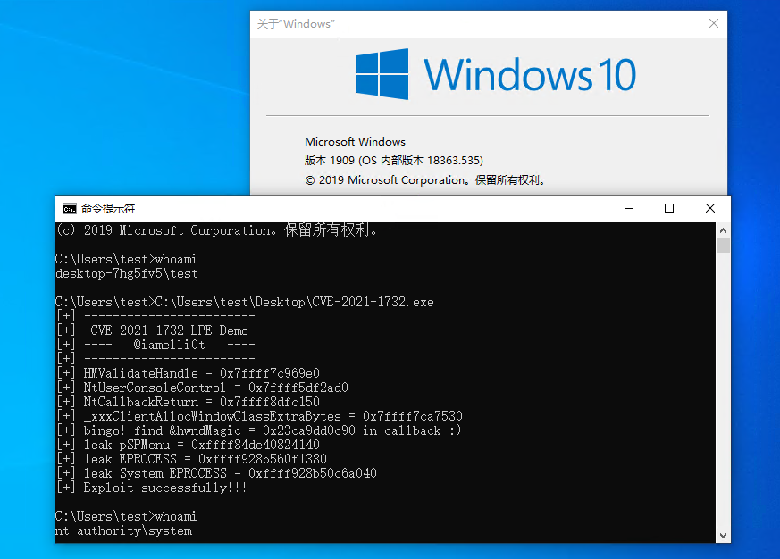Click the NtUserConsoleControl address line
The height and width of the screenshot is (559, 780).
pyautogui.click(x=203, y=388)
